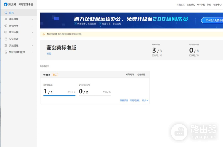Click the 安全审计 sidebar icon
223x147 pixels.
6,39
